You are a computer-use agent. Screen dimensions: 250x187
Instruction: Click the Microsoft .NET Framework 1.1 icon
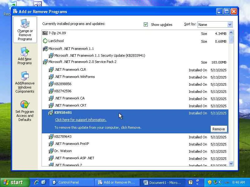45,49
